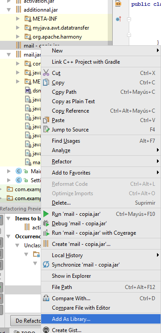Click the Create Gist GitHub icon
161x333 pixels.
click(x=46, y=330)
